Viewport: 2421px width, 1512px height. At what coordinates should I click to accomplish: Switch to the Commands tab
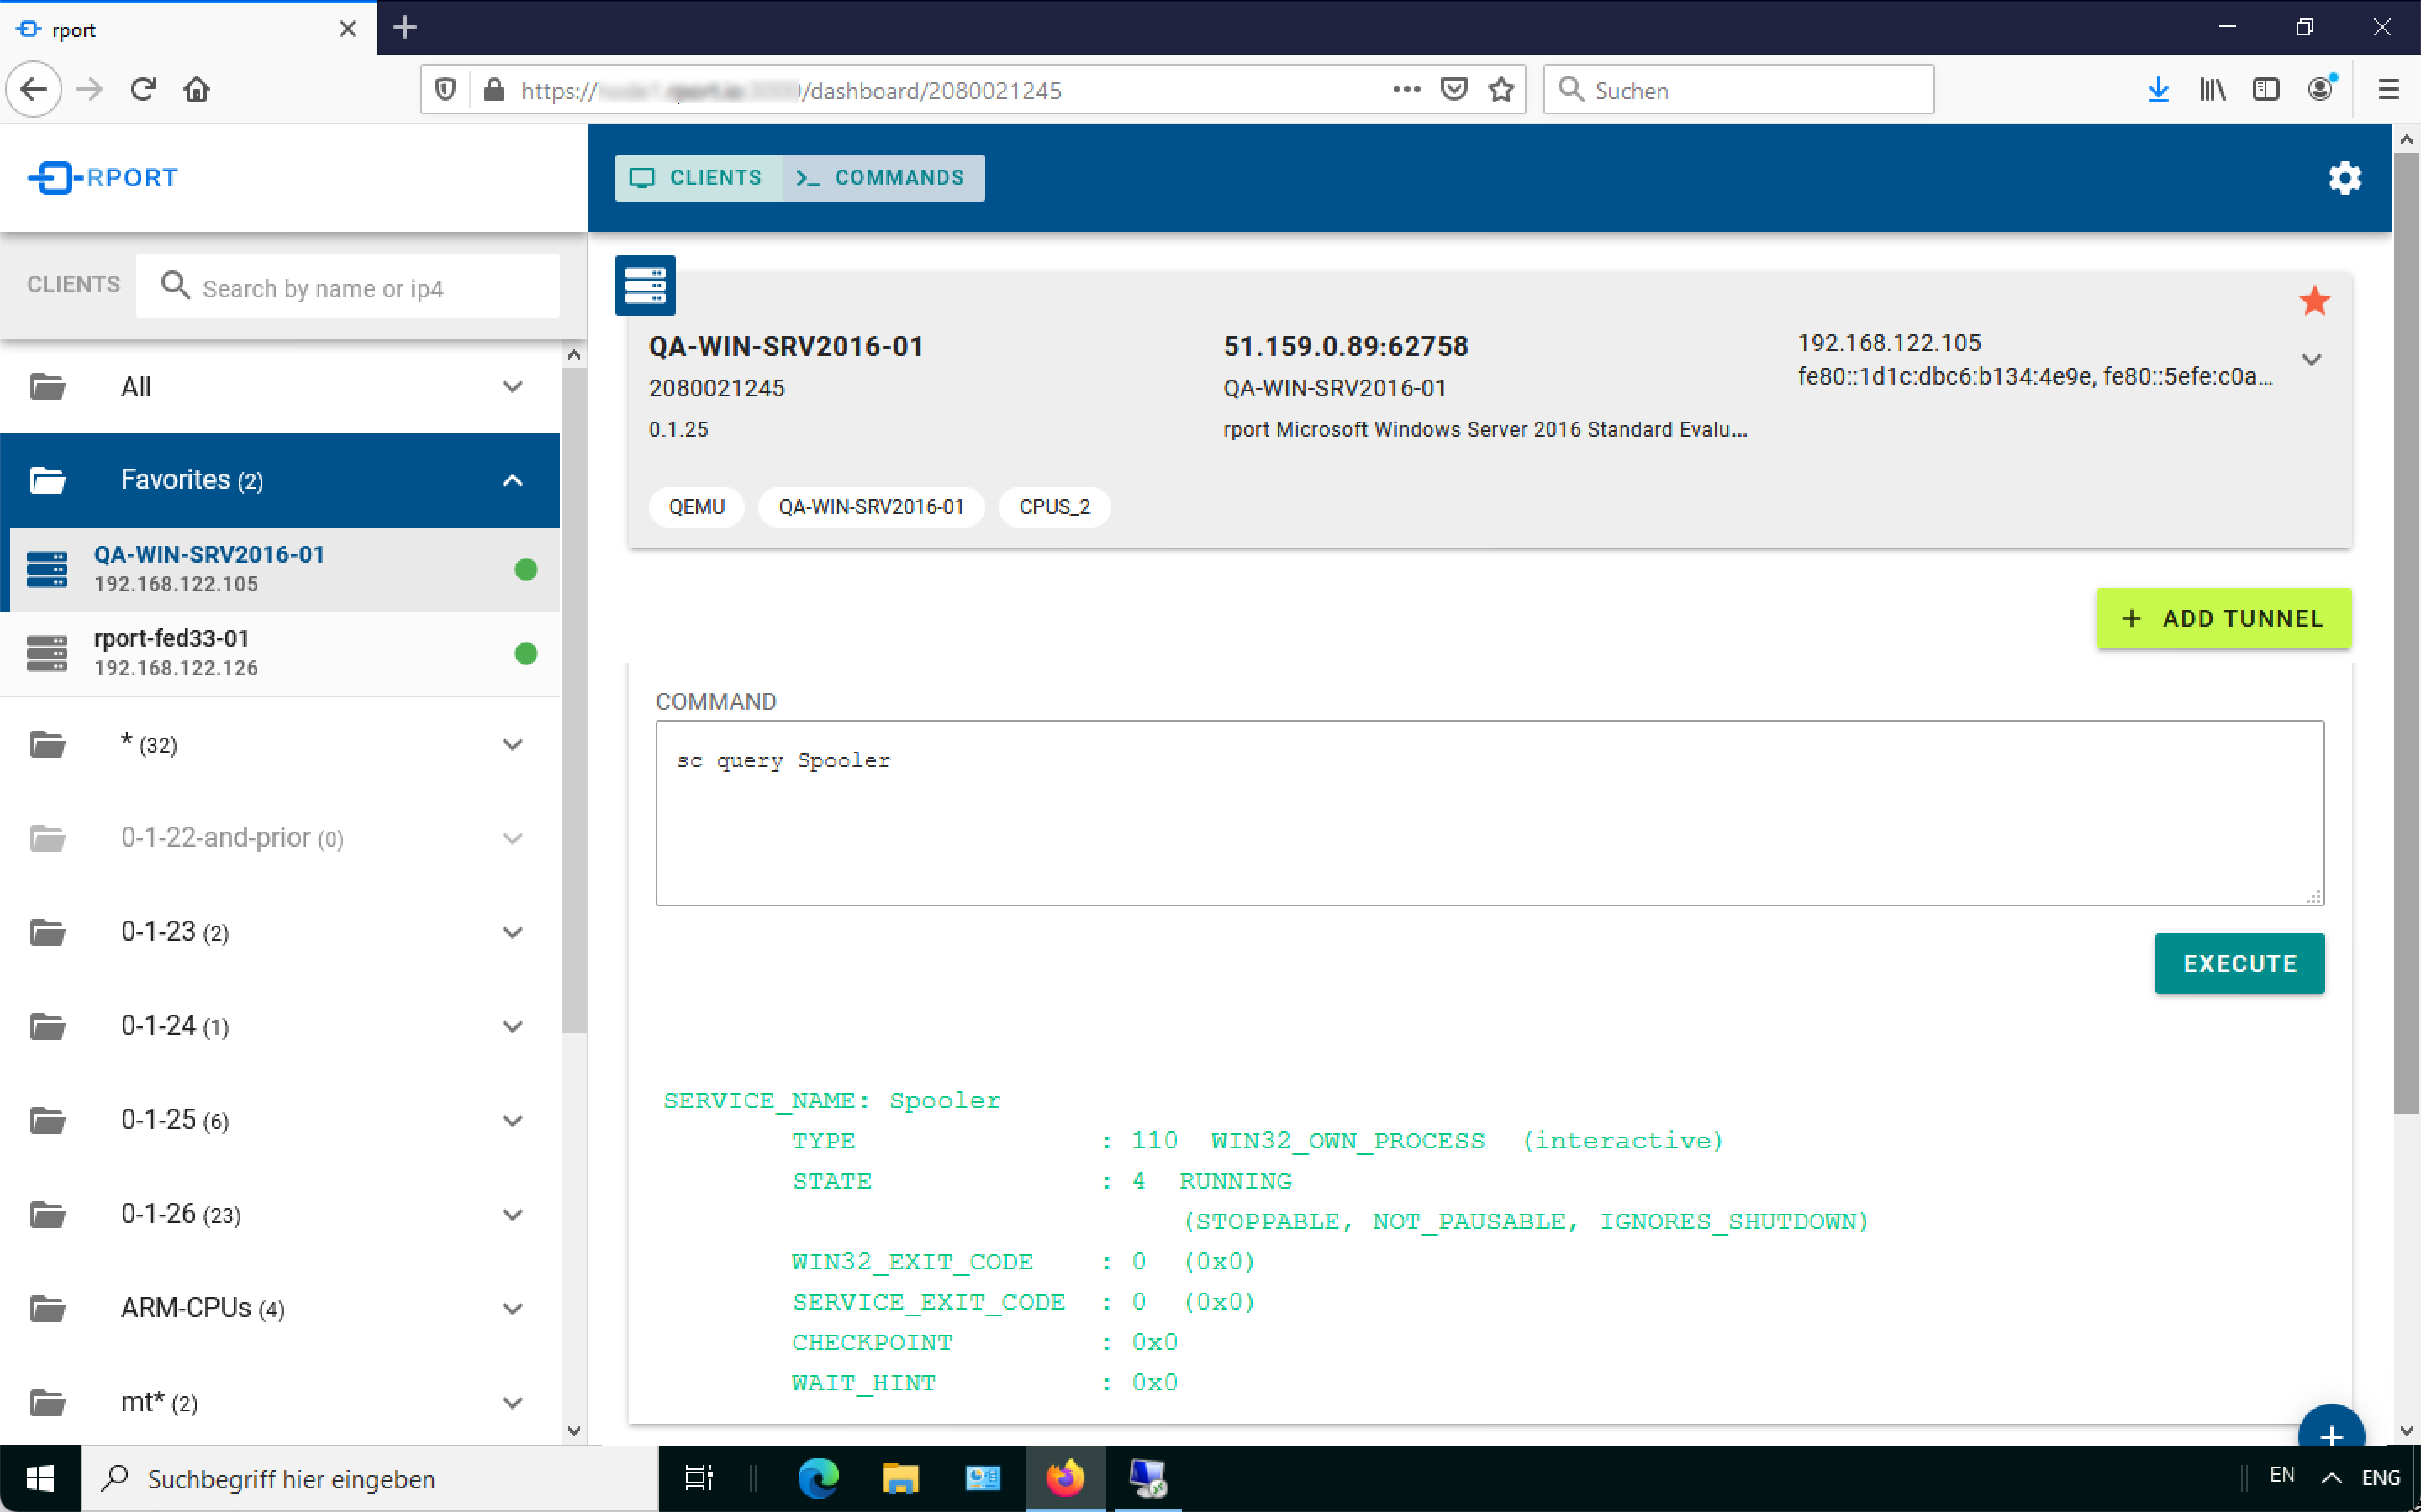point(883,178)
